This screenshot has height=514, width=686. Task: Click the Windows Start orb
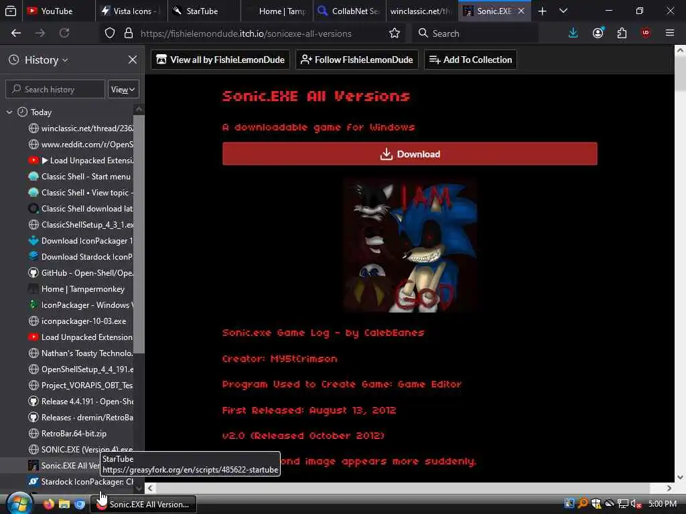click(19, 503)
